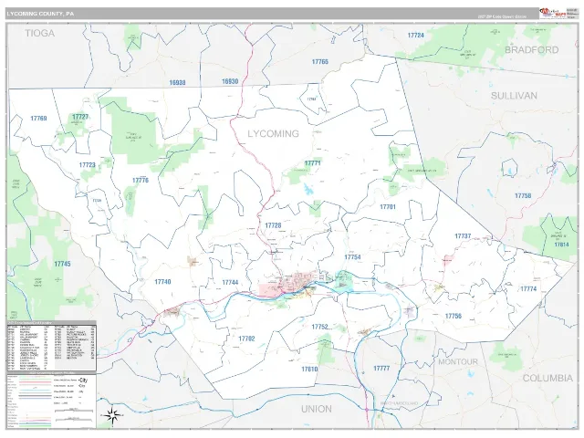Click ZIP code label 17814
The height and width of the screenshot is (438, 584).
[x=561, y=245]
